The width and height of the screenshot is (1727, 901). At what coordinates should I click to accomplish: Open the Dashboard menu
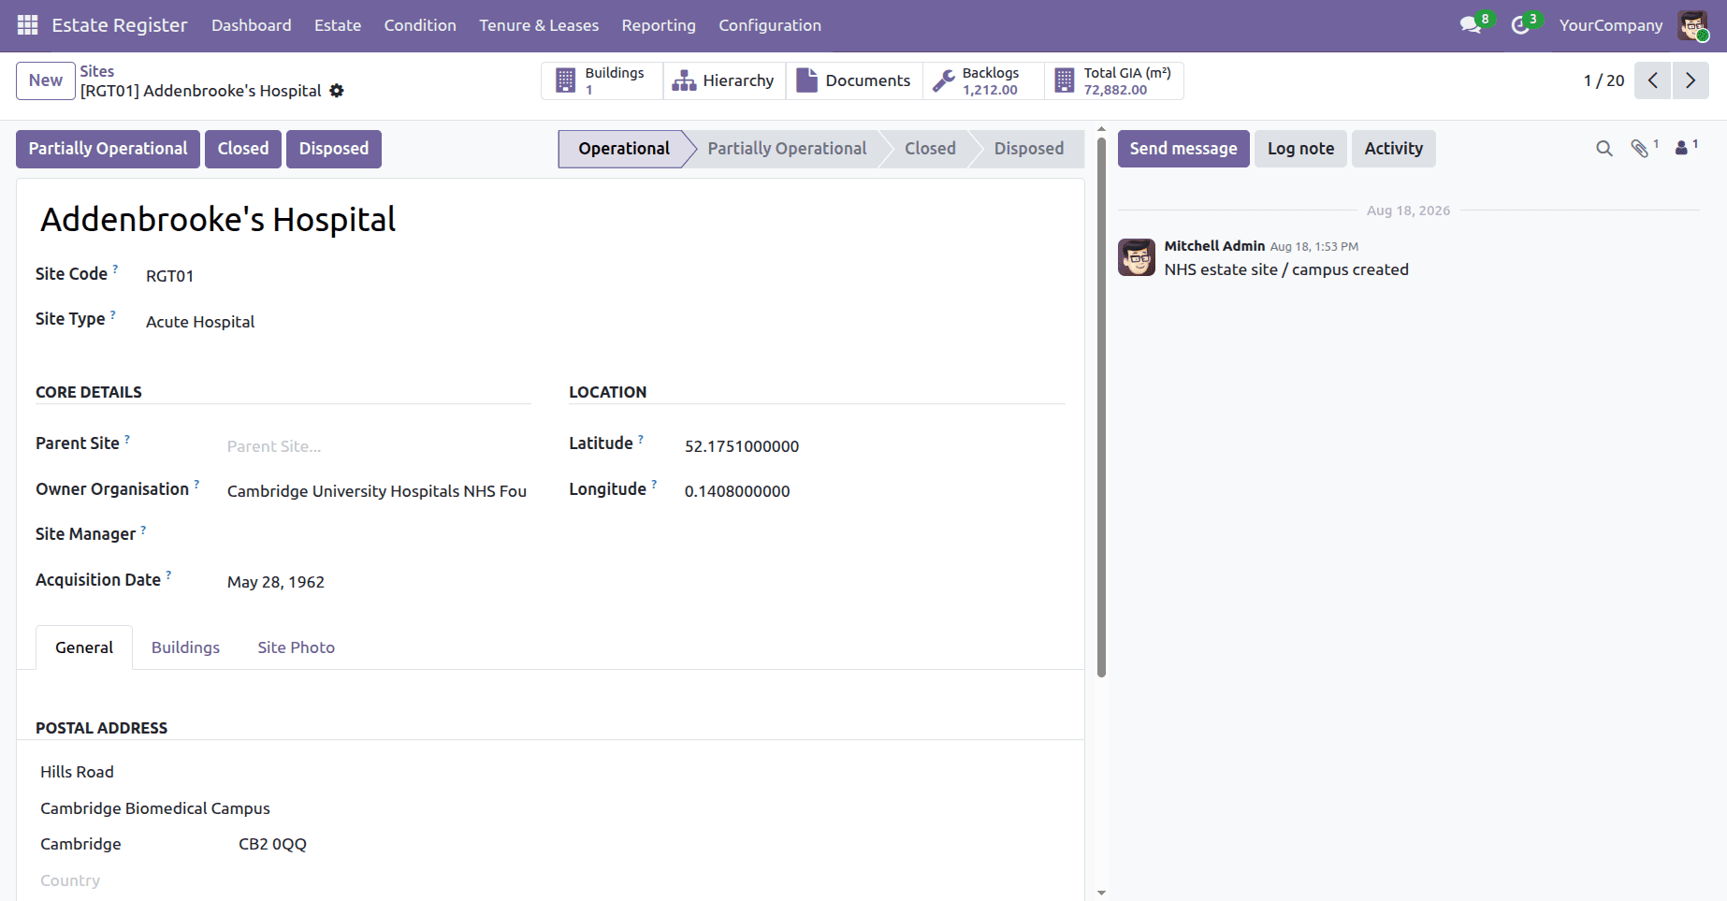[x=252, y=25]
